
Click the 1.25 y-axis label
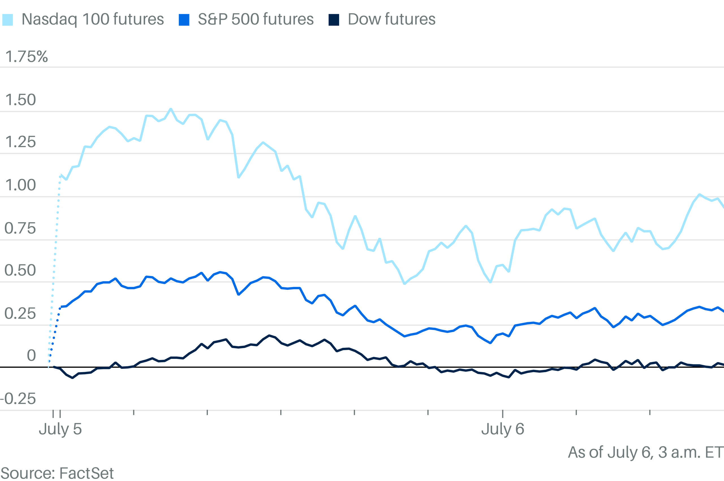tap(21, 142)
